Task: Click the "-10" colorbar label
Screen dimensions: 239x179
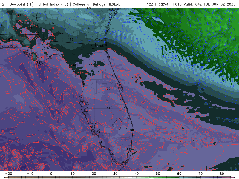Action: pos(30,174)
